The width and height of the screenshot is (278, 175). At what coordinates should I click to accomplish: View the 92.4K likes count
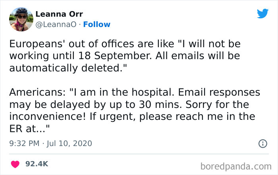(x=37, y=163)
